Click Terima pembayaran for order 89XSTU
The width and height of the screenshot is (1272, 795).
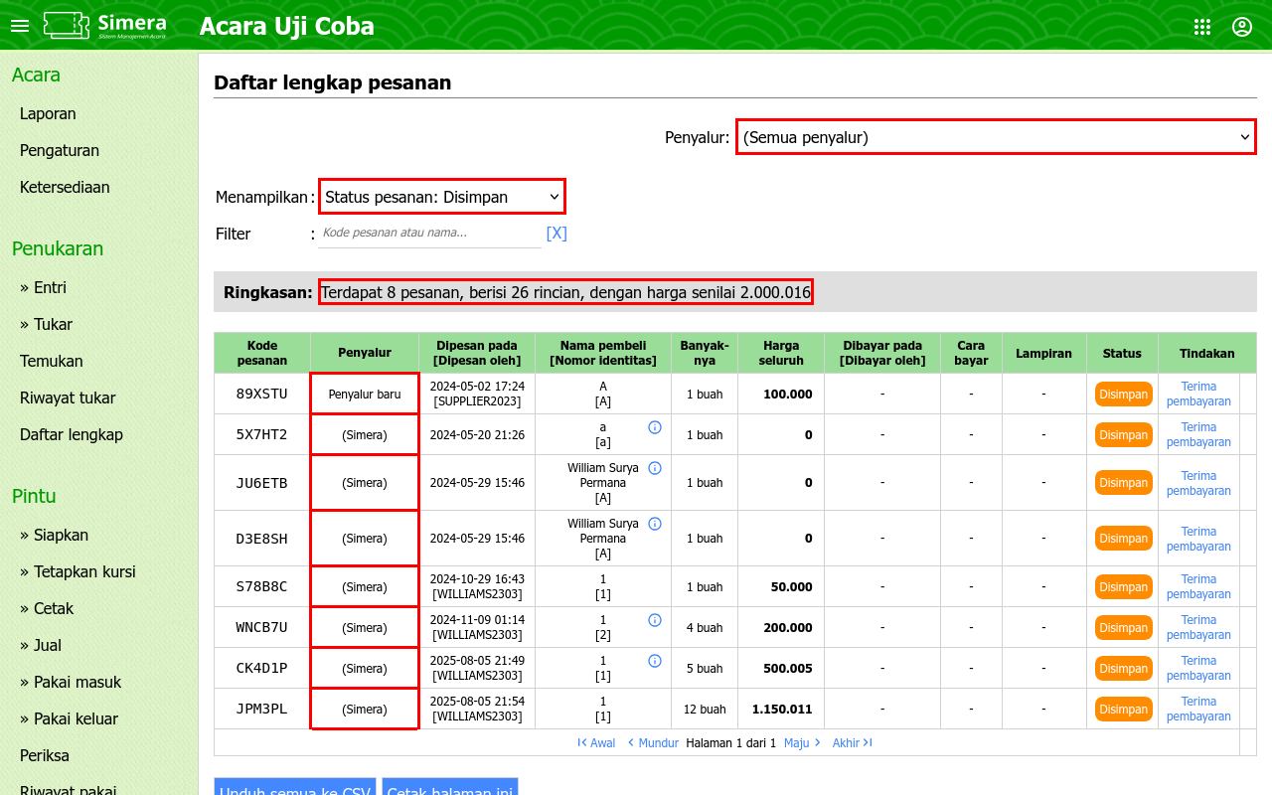pyautogui.click(x=1198, y=394)
